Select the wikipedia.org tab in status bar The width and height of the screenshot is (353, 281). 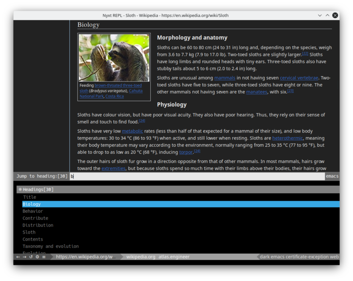point(141,257)
